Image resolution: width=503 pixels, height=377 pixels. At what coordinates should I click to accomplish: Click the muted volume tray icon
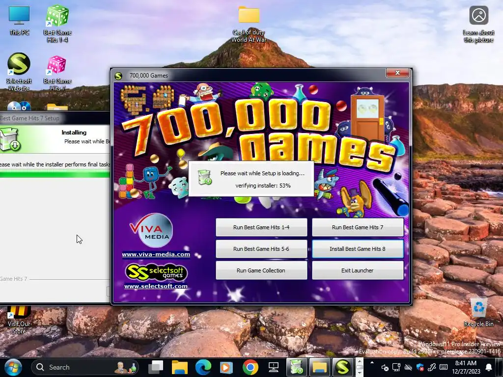tap(385, 367)
